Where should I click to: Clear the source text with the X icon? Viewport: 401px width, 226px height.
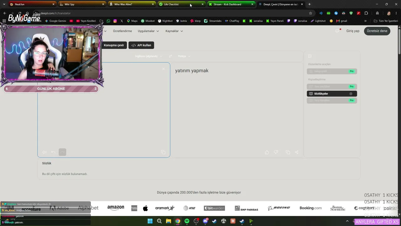[x=163, y=69]
